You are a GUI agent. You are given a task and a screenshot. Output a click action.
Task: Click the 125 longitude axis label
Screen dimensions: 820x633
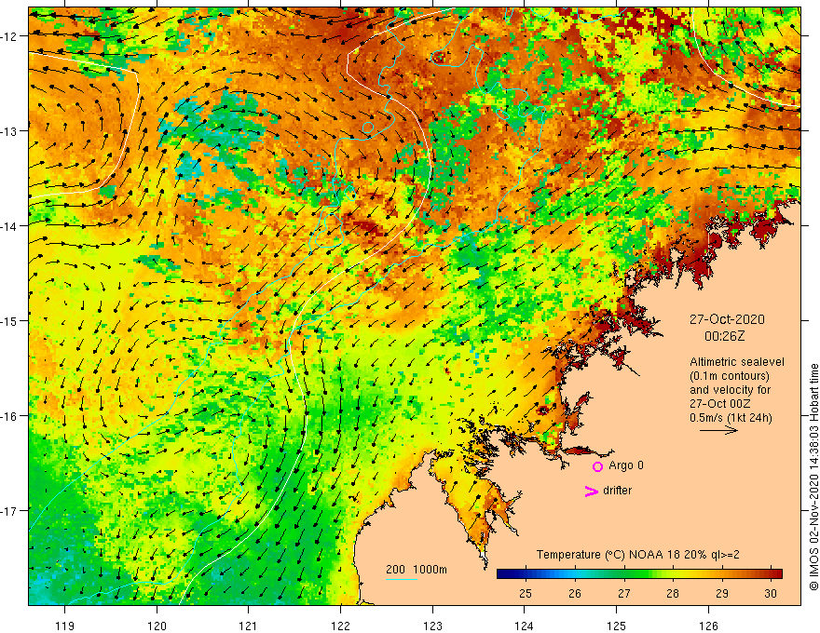click(617, 626)
